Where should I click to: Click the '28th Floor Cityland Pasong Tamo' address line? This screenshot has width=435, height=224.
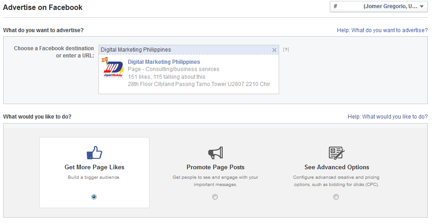[x=199, y=84]
